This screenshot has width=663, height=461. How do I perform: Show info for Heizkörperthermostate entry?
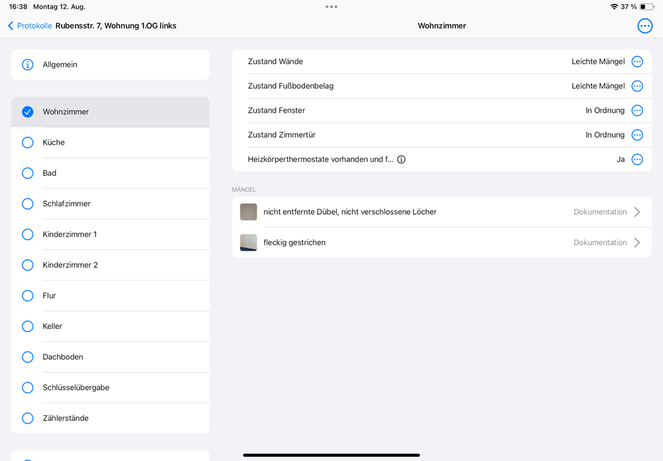(x=401, y=160)
